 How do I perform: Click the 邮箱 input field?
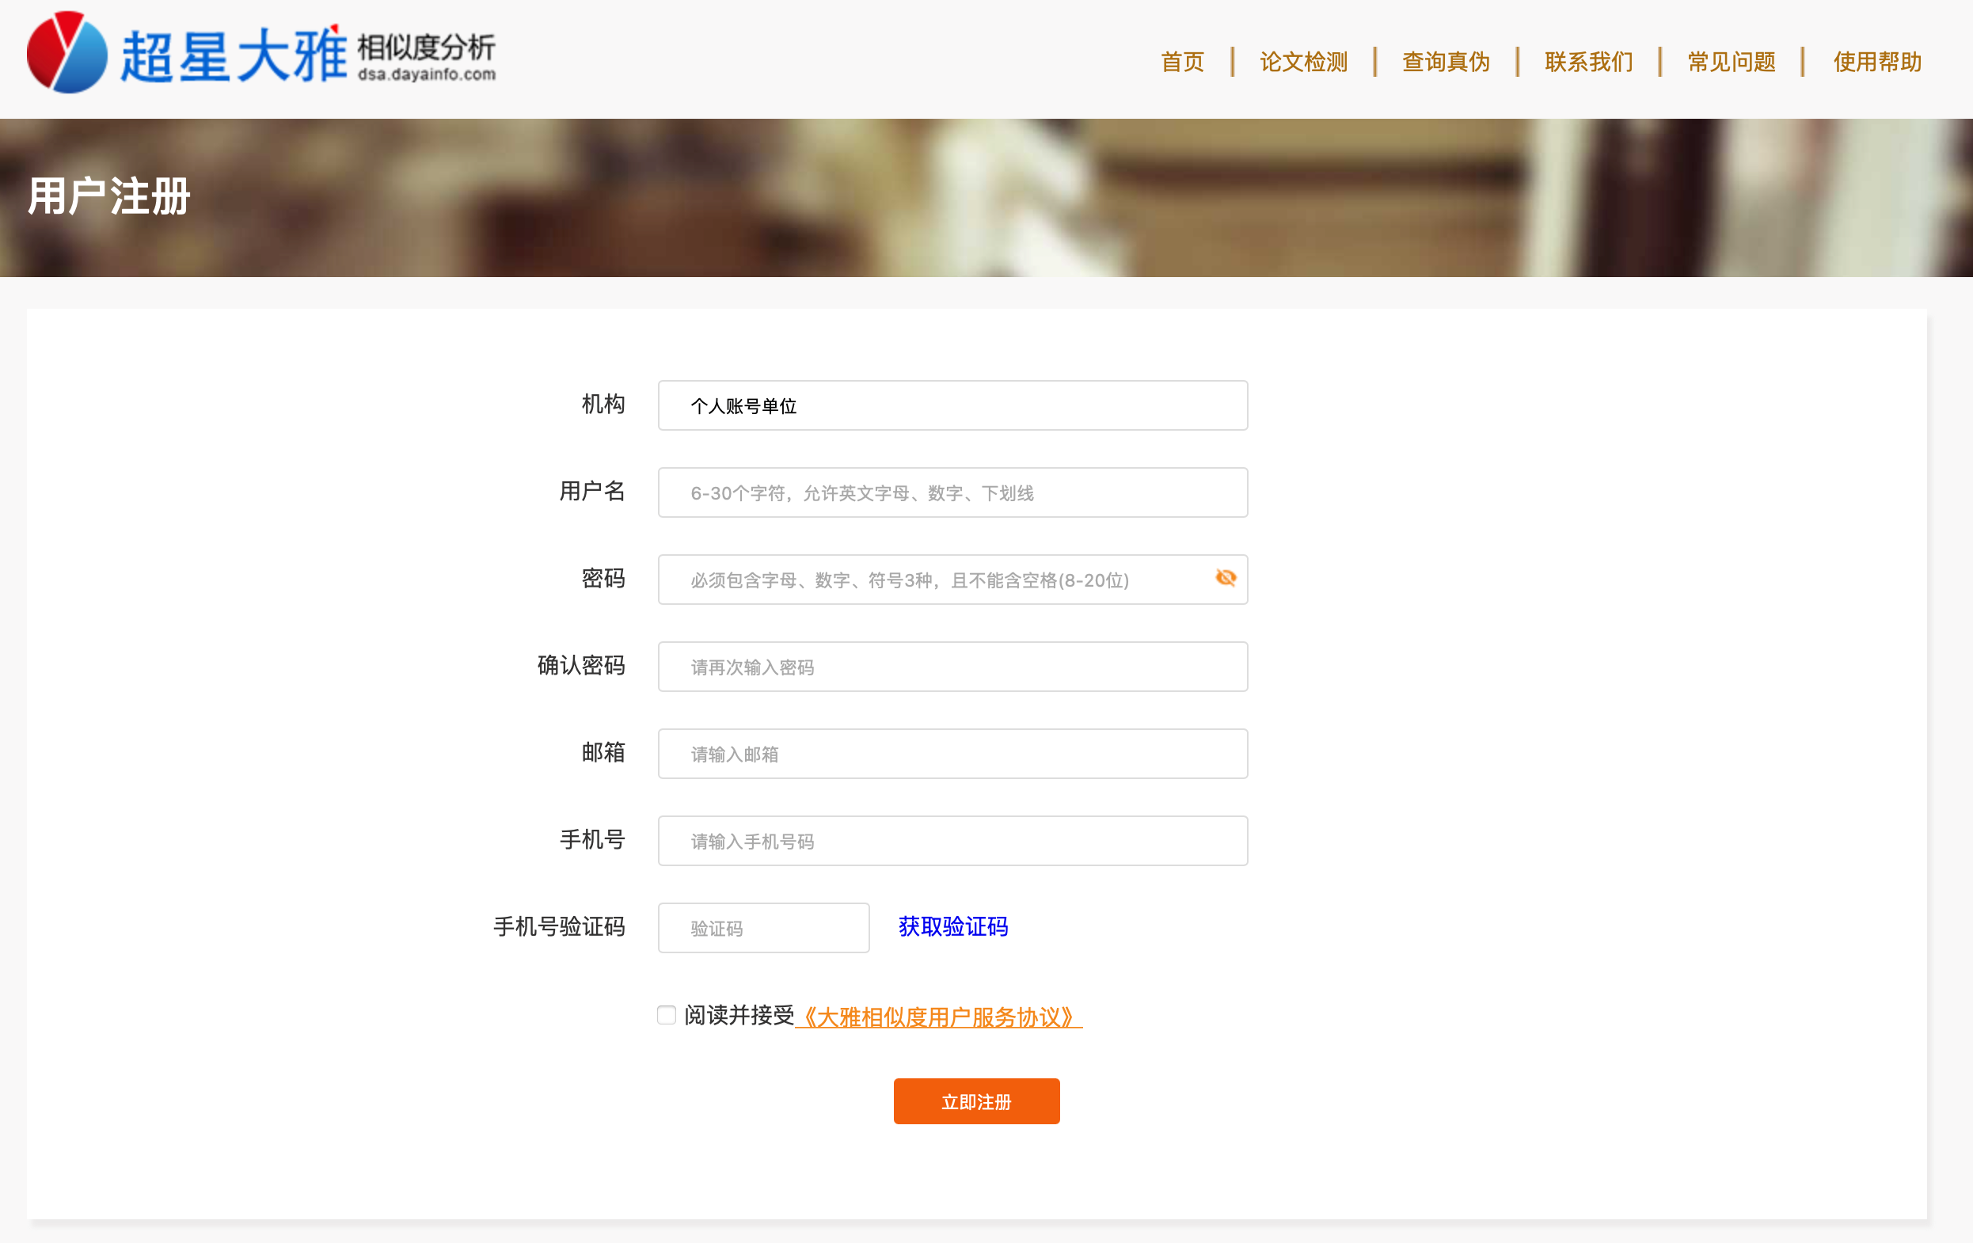click(x=952, y=754)
